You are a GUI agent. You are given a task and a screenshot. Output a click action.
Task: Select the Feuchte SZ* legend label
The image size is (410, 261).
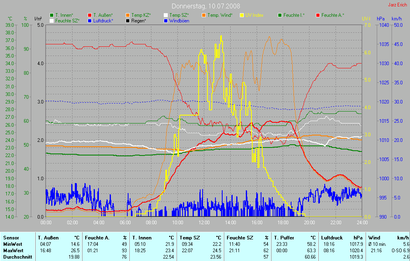(67, 21)
